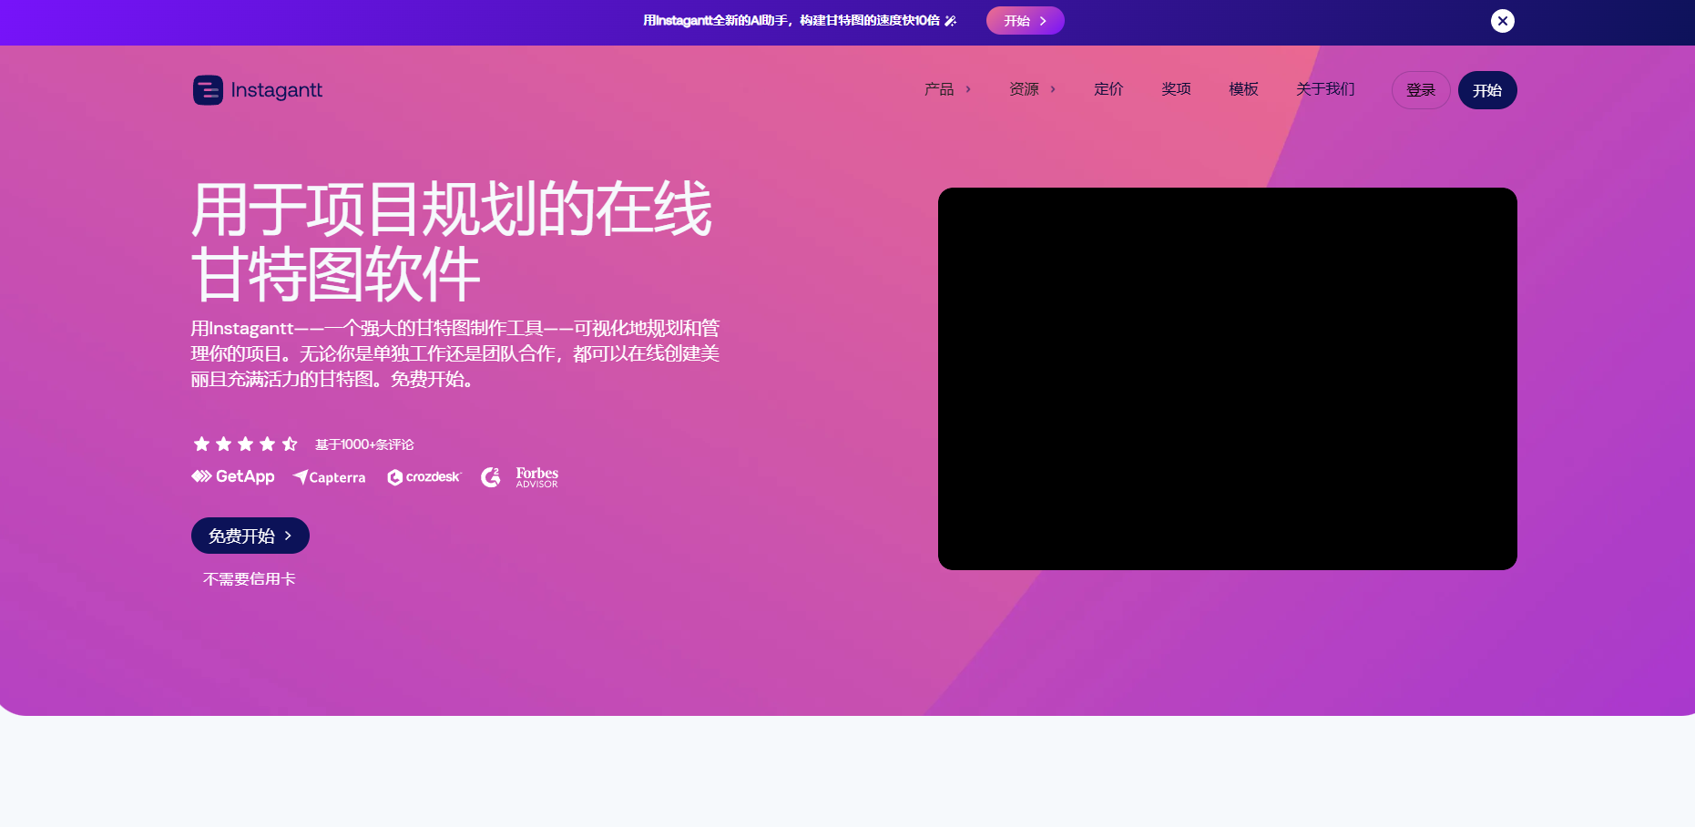This screenshot has width=1695, height=827.
Task: Click the first star in the rating row
Action: [201, 444]
